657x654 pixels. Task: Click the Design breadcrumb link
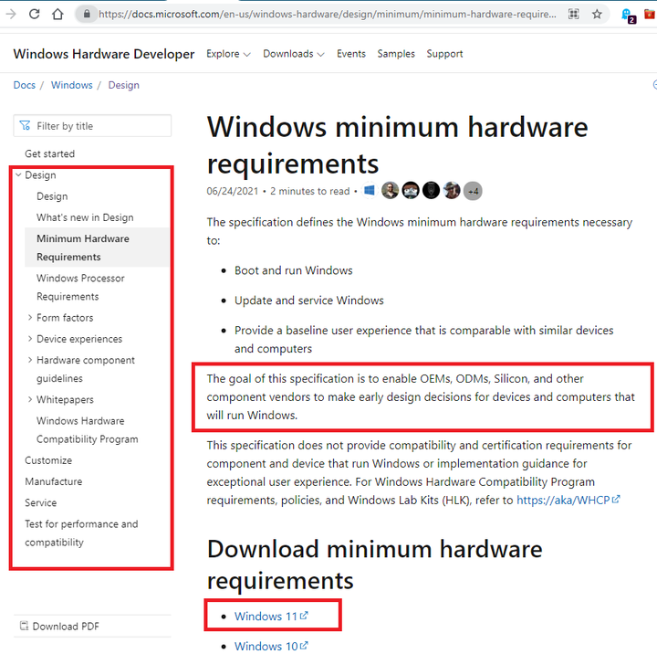click(123, 85)
